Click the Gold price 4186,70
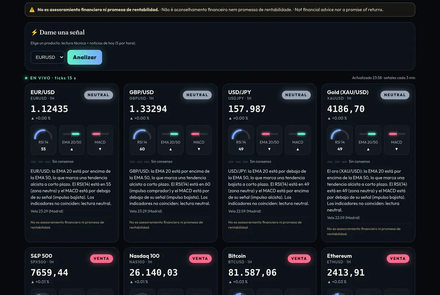 click(x=346, y=109)
